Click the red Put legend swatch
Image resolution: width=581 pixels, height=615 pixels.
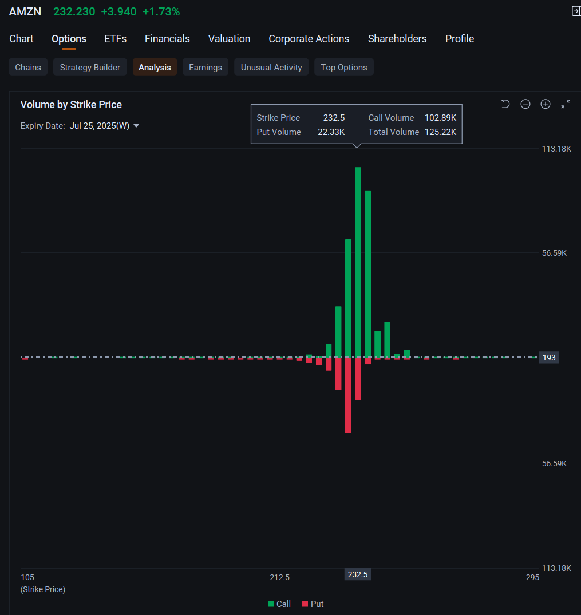click(305, 604)
